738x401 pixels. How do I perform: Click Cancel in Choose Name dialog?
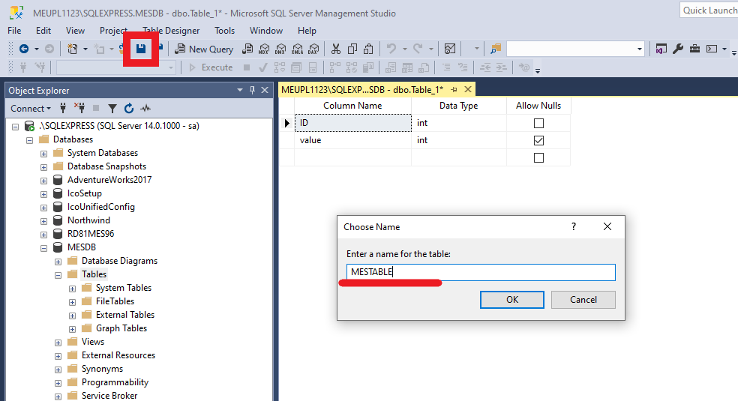tap(583, 300)
